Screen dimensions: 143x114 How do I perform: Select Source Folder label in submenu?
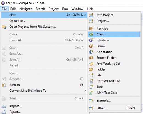pos(106,58)
